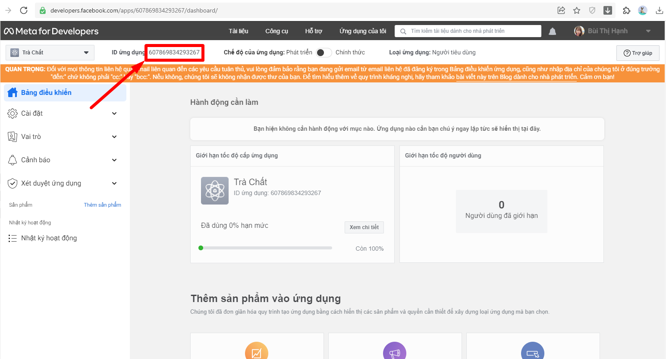
Task: Click the Meta for Developers logo
Action: click(51, 31)
